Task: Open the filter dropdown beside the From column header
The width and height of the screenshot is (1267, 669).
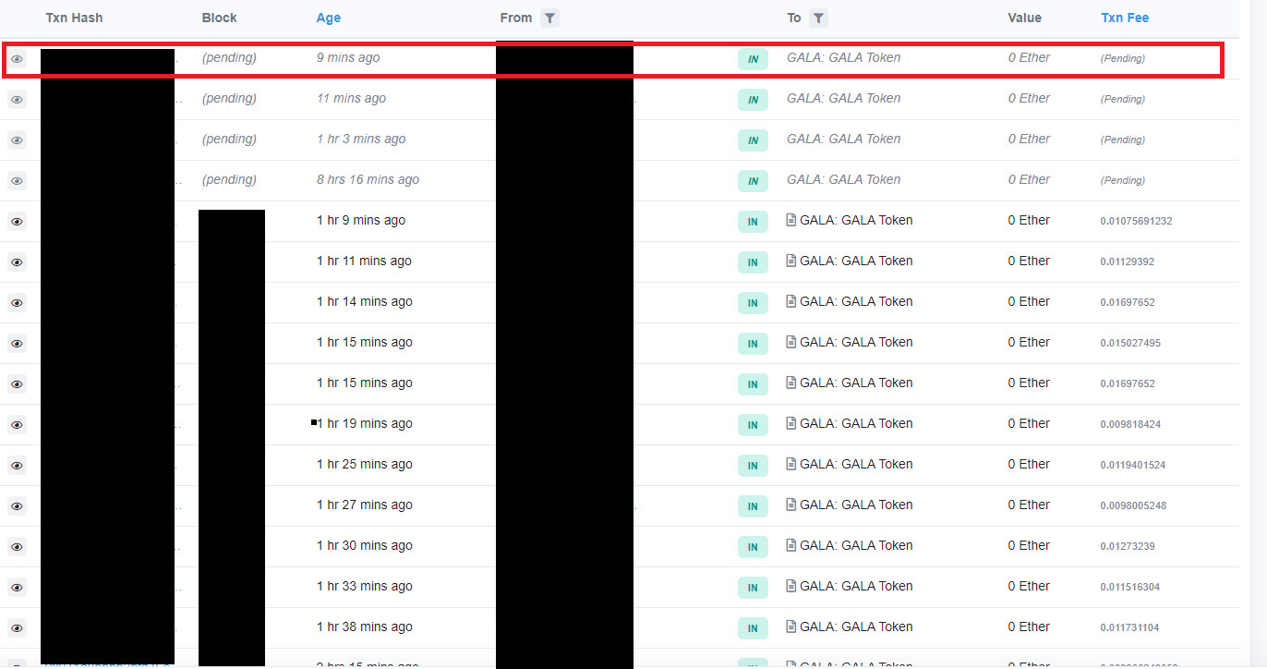Action: click(549, 18)
